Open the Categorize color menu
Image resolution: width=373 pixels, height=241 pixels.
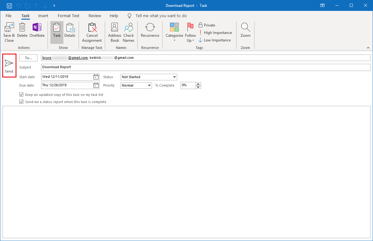coord(174,33)
